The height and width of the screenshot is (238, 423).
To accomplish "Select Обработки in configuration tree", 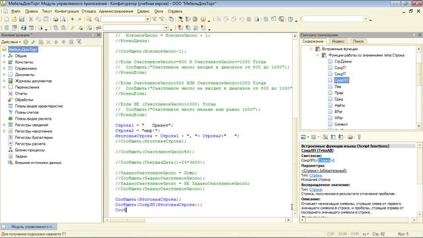I will 24,100.
